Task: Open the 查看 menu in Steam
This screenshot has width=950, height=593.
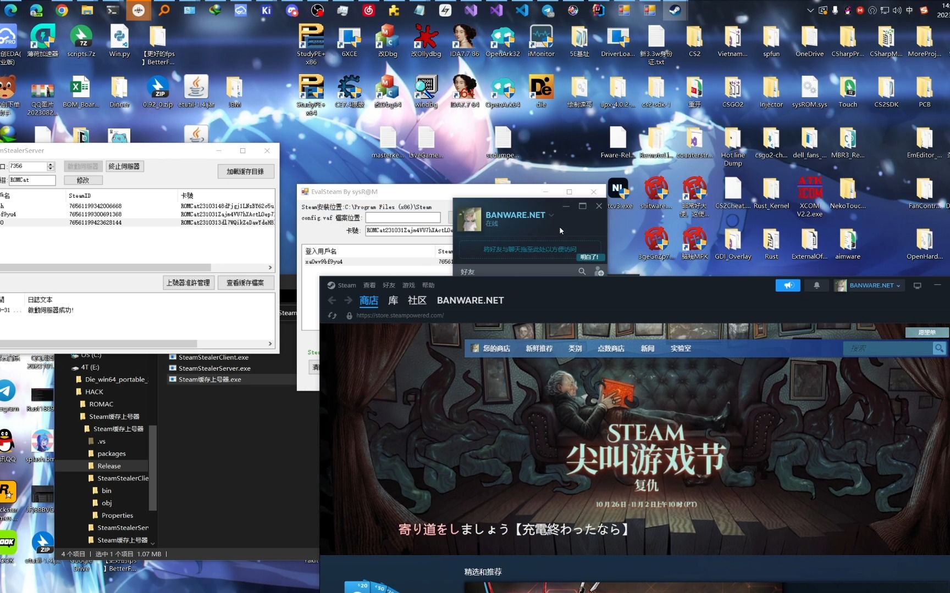Action: (369, 286)
